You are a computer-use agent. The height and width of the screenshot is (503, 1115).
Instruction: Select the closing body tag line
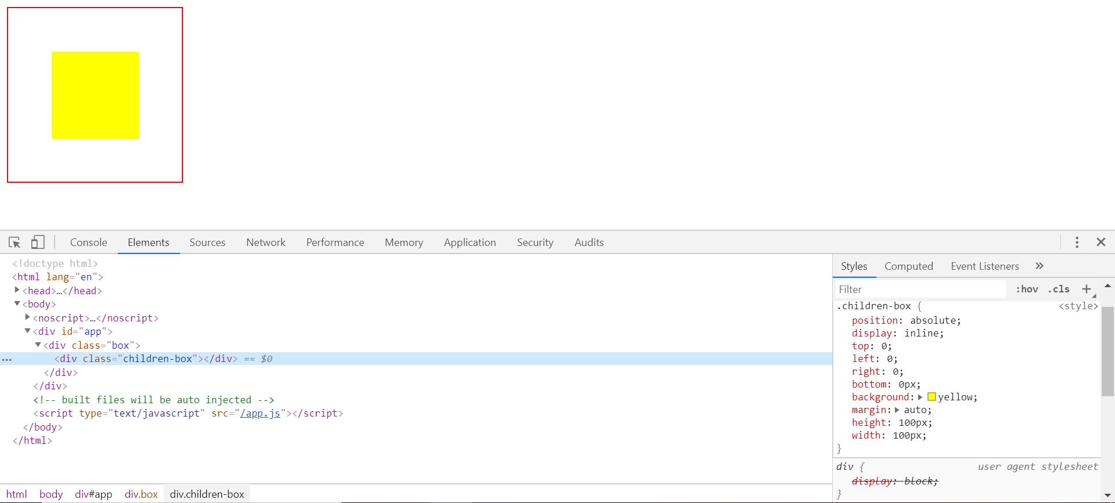42,427
